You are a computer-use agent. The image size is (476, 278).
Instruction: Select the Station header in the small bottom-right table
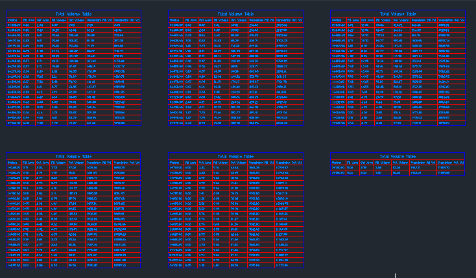click(337, 163)
